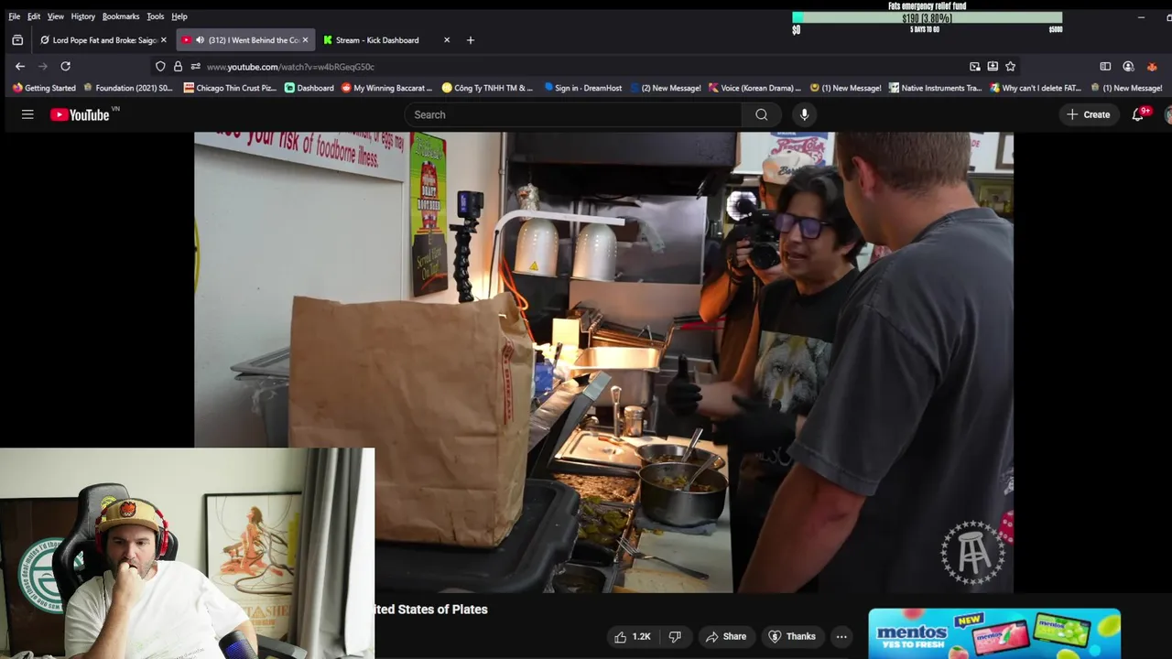
Task: Open My Winning Baccarat bookmark
Action: [387, 88]
